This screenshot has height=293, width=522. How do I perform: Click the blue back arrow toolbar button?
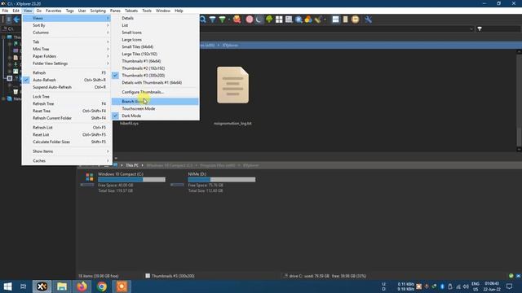[16, 20]
